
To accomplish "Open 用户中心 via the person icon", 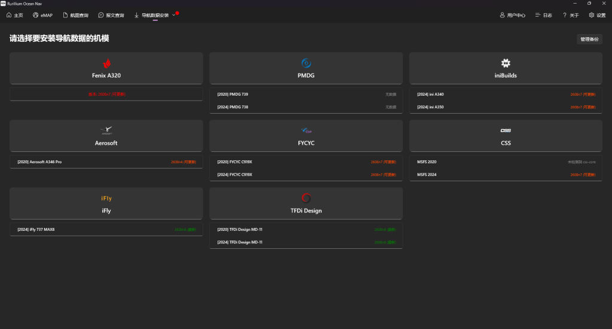I will (x=502, y=15).
